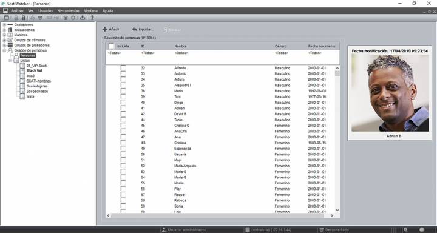Click the Añadir button label
This screenshot has width=437, height=233.
coord(114,29)
